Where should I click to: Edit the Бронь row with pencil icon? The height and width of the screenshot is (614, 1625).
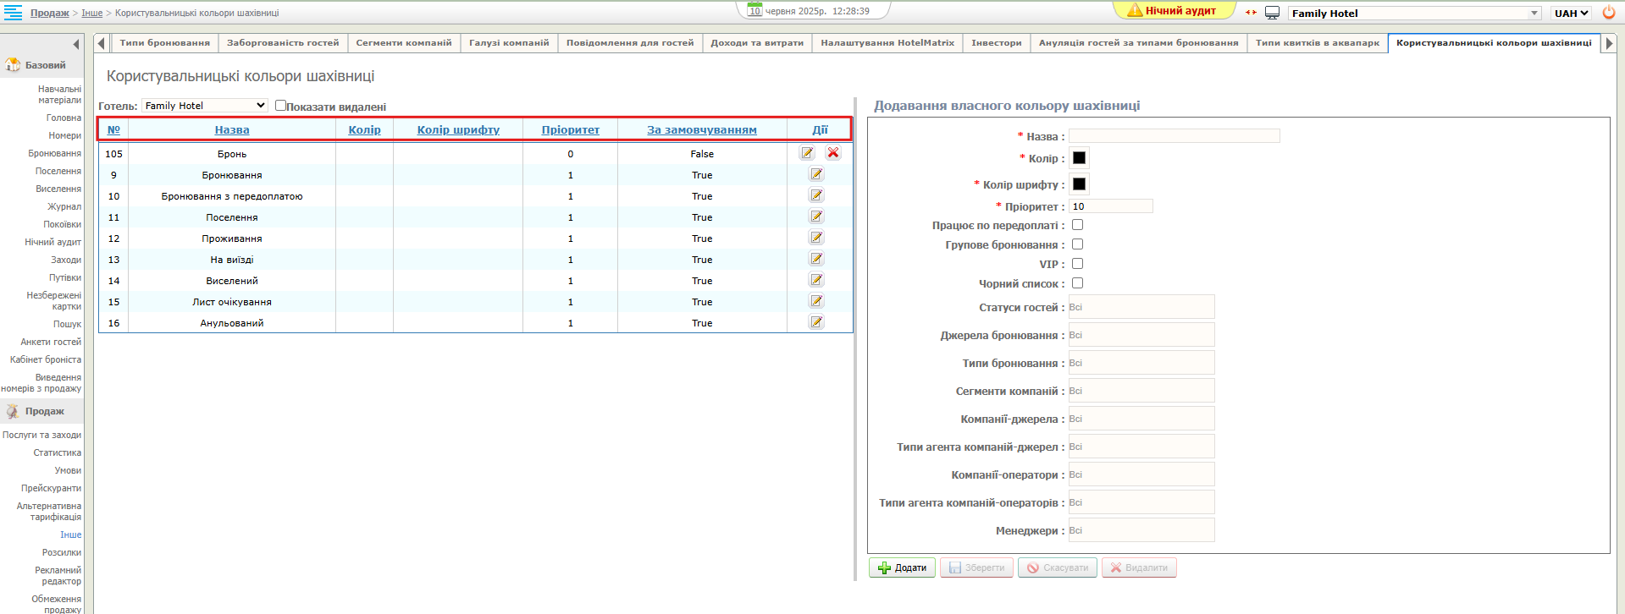pyautogui.click(x=807, y=153)
